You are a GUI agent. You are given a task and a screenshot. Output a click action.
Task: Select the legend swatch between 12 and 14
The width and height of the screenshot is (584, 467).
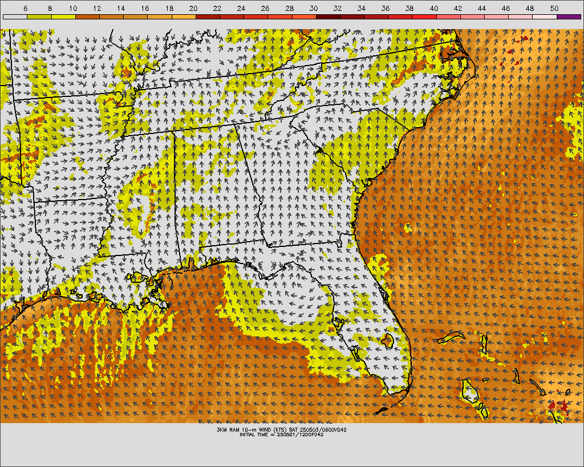[111, 17]
